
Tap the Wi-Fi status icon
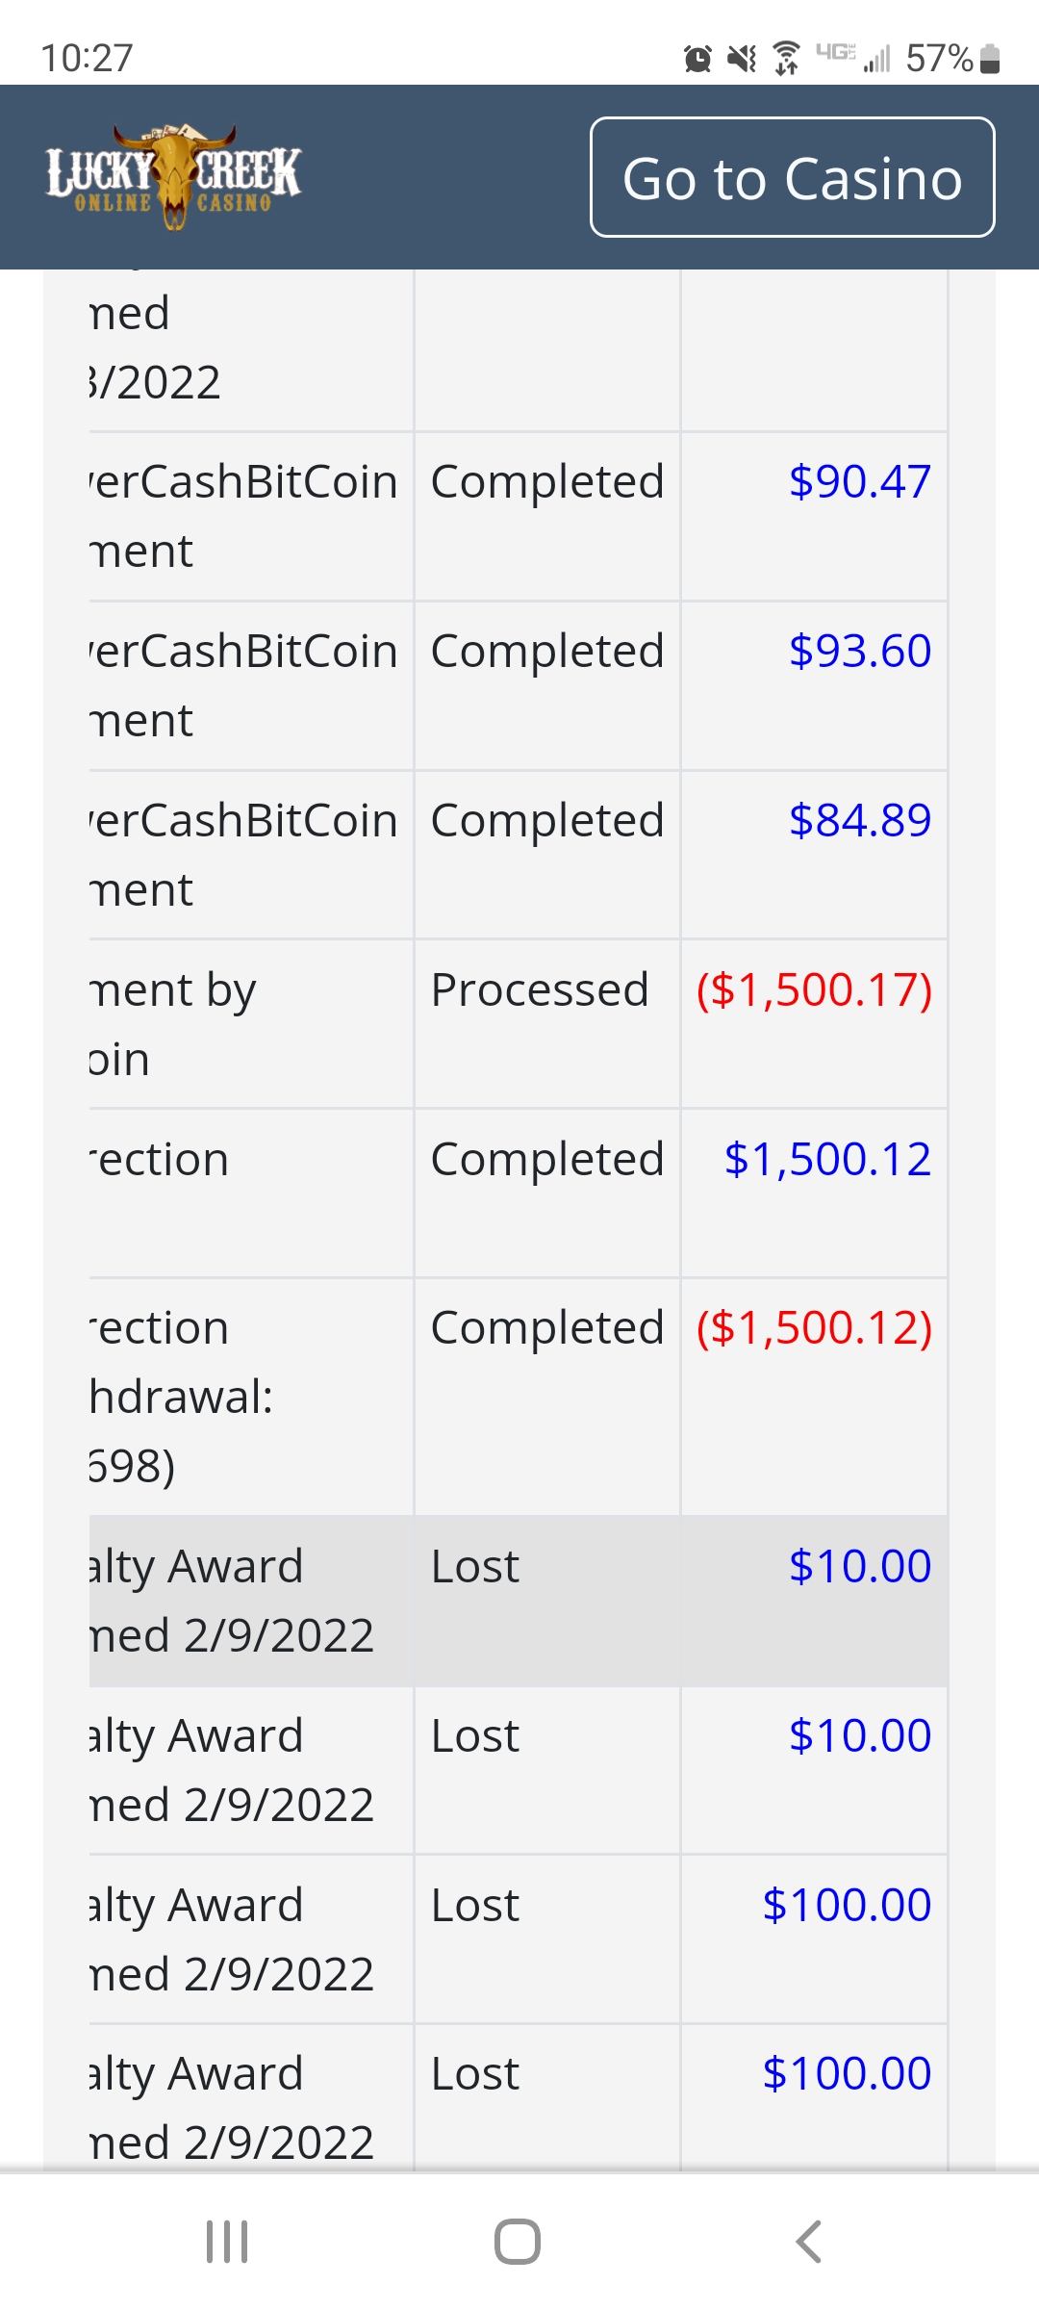click(x=787, y=60)
